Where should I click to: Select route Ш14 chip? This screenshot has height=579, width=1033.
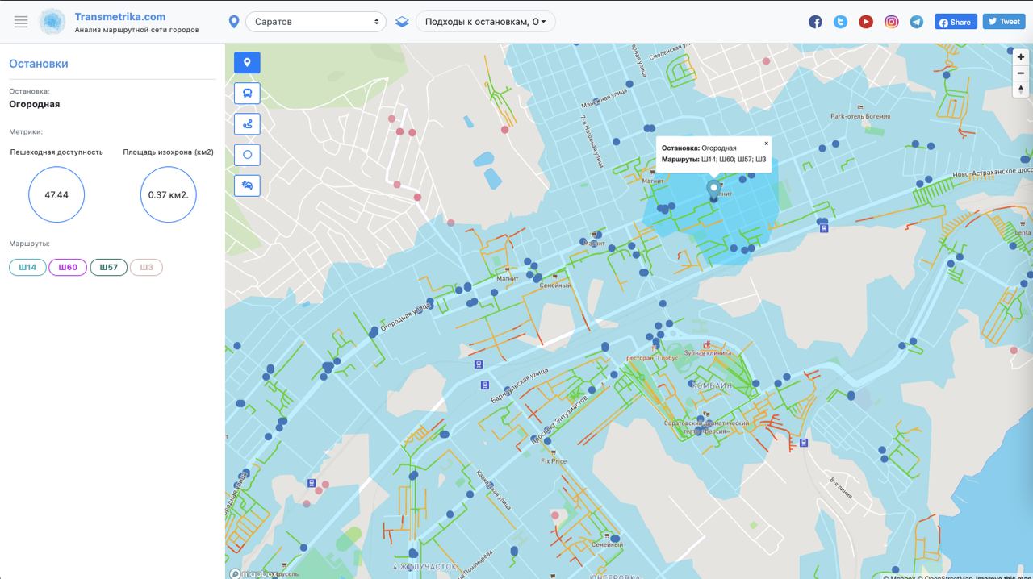point(27,267)
